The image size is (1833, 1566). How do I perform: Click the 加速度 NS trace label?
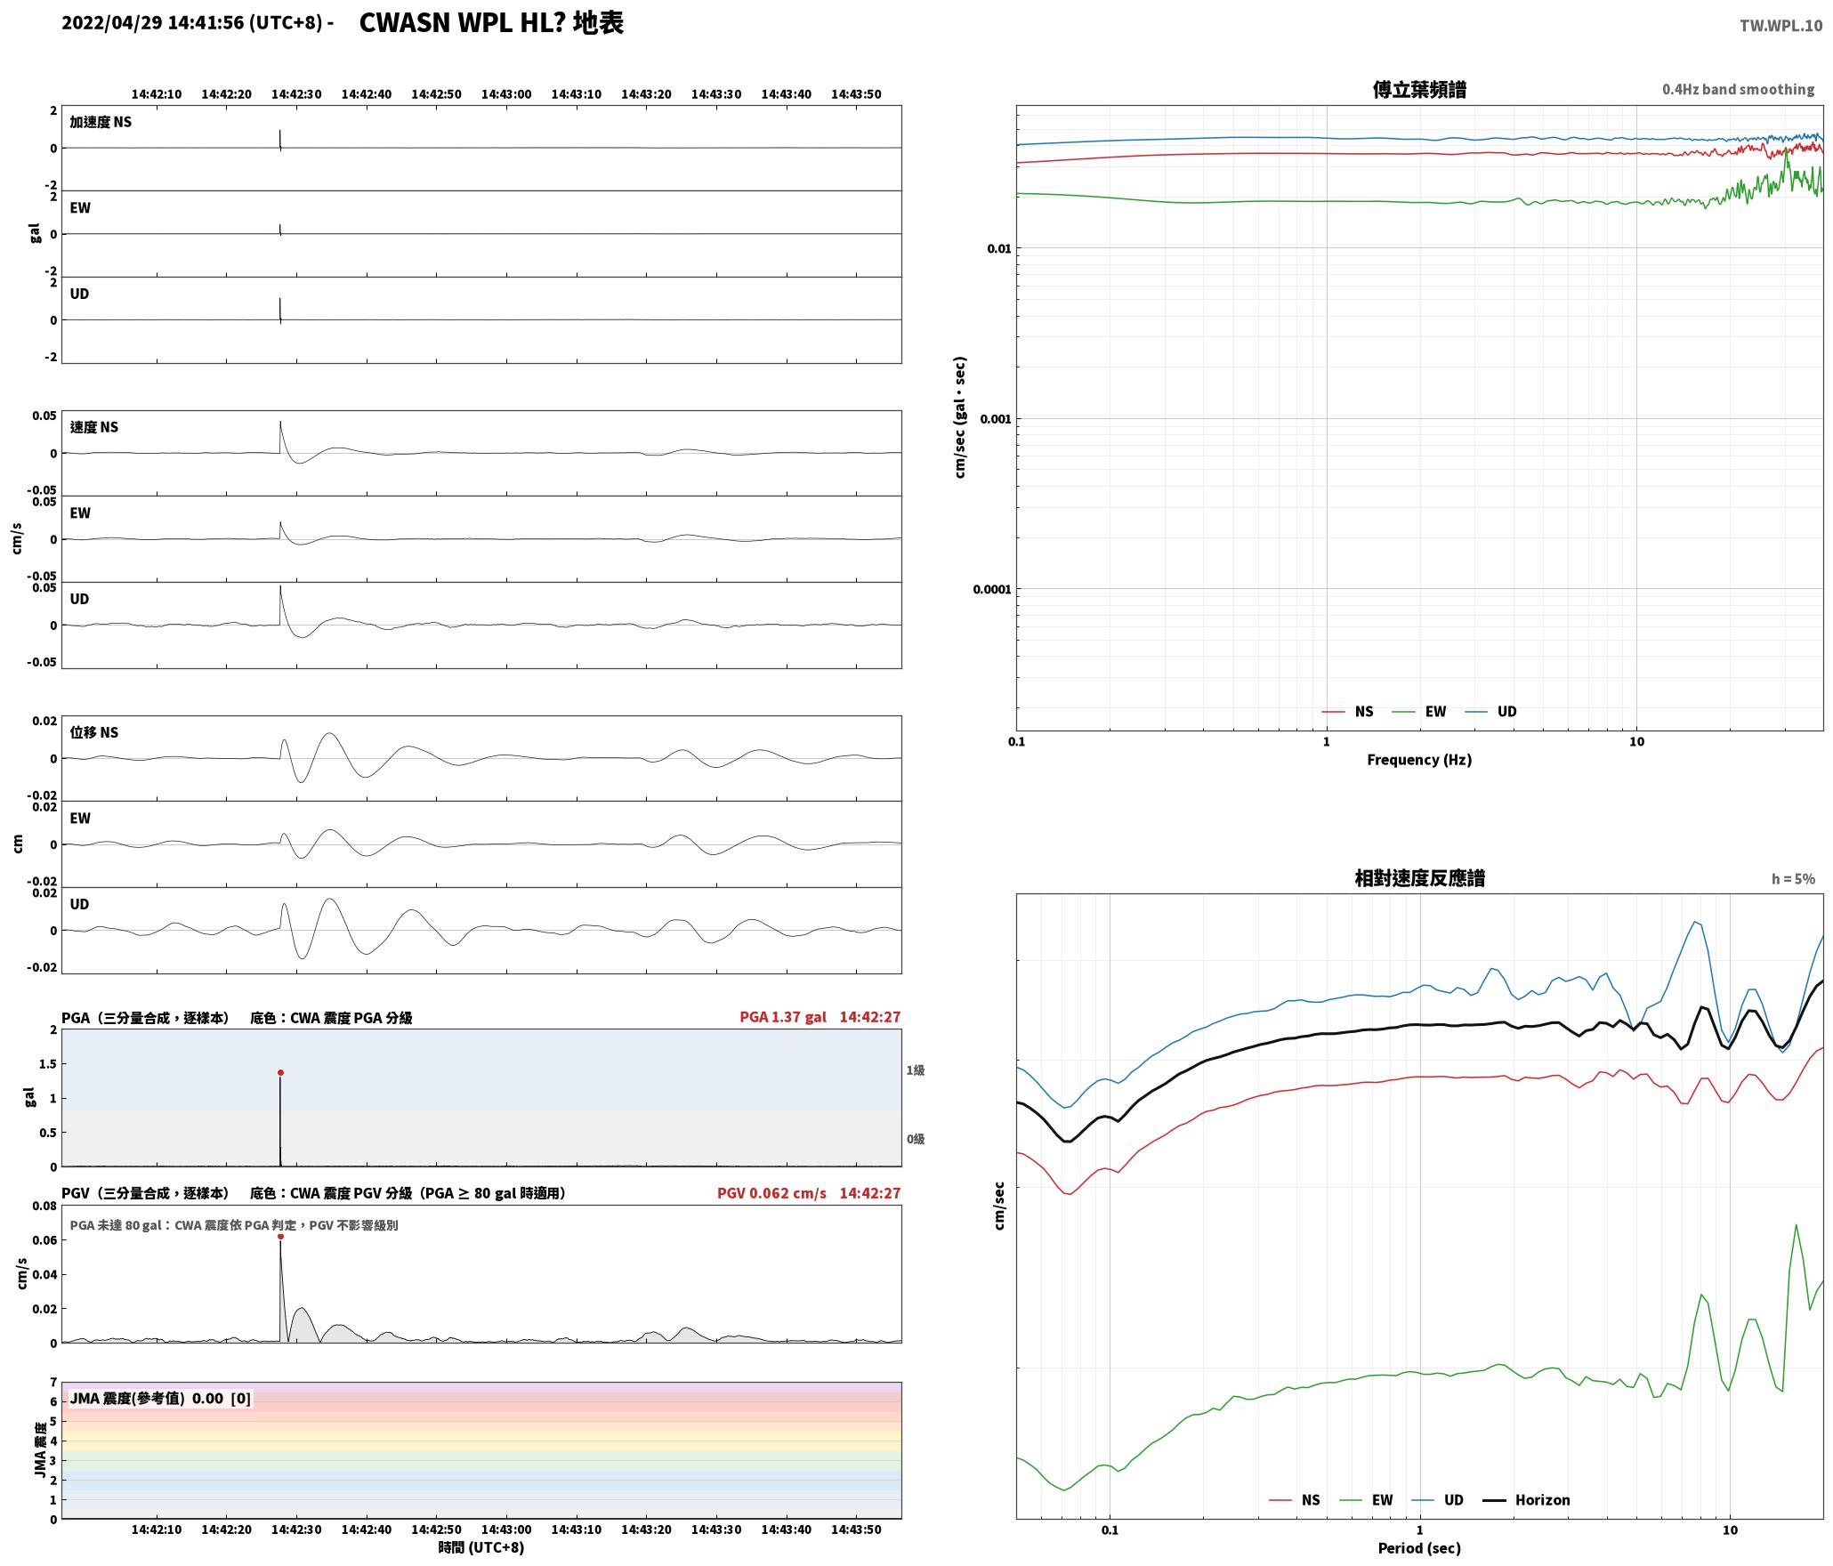click(101, 122)
